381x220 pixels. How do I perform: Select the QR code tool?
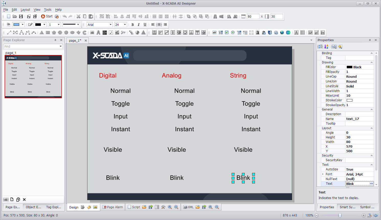(105, 32)
